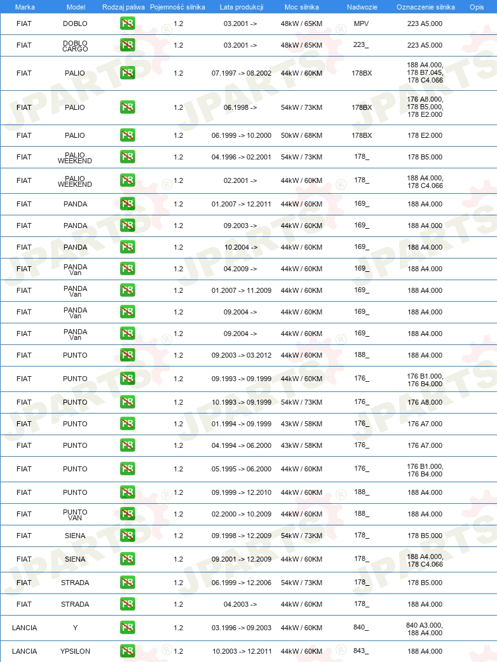Click the Lata produkcji column header

pyautogui.click(x=242, y=7)
